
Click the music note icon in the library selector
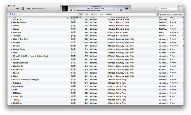[x=10, y=14]
